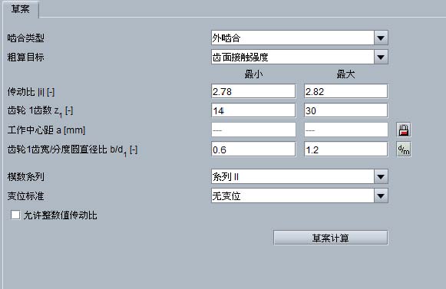The height and width of the screenshot is (289, 446).
Task: Click the d/m conversion icon
Action: pos(404,149)
